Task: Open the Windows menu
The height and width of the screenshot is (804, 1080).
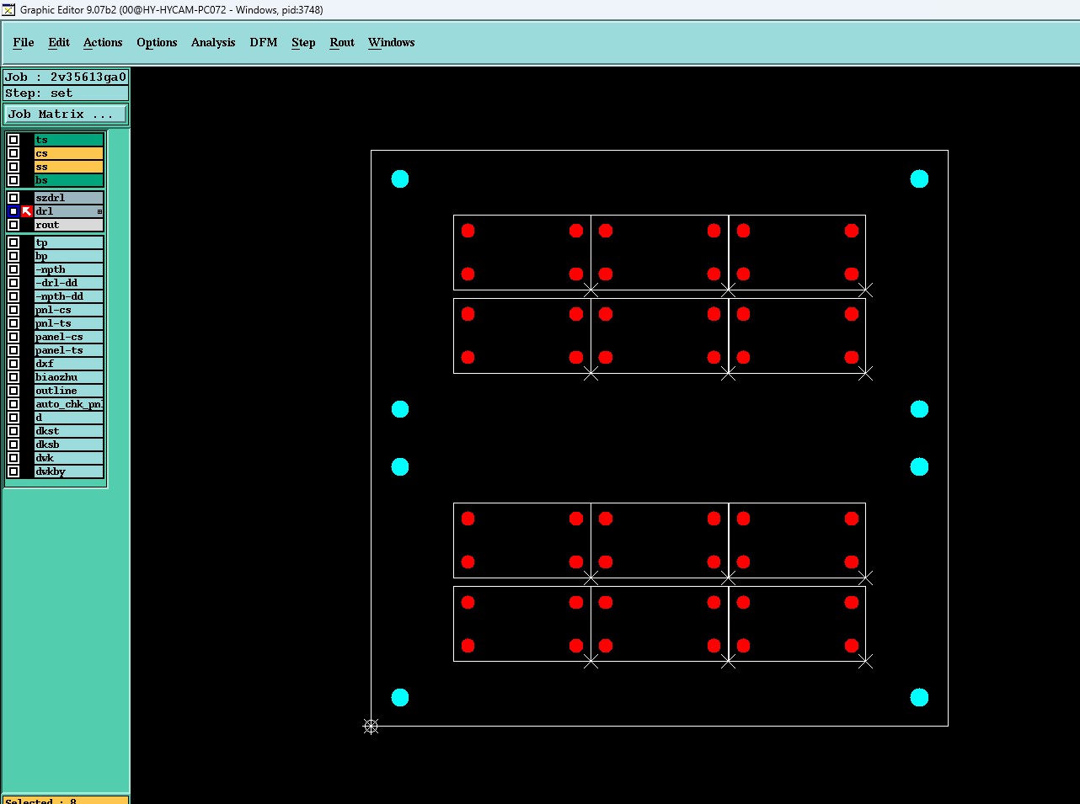Action: tap(392, 42)
